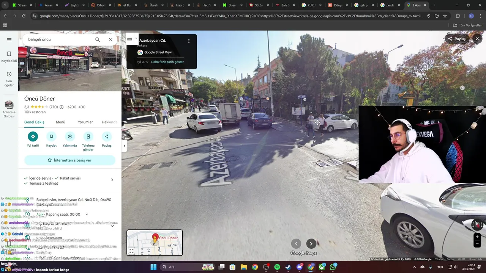Image resolution: width=486 pixels, height=273 pixels.
Task: Click the Kaydet bookmark icon
Action: tap(51, 136)
